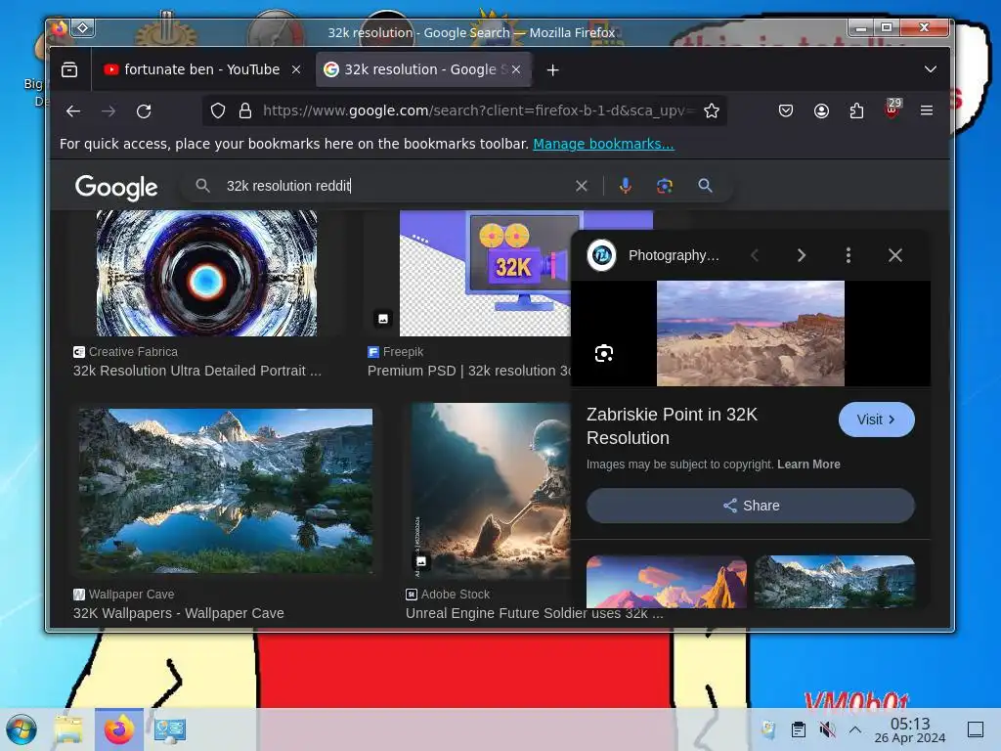Image resolution: width=1001 pixels, height=751 pixels.
Task: Search by image with Google Lens icon
Action: 665,186
